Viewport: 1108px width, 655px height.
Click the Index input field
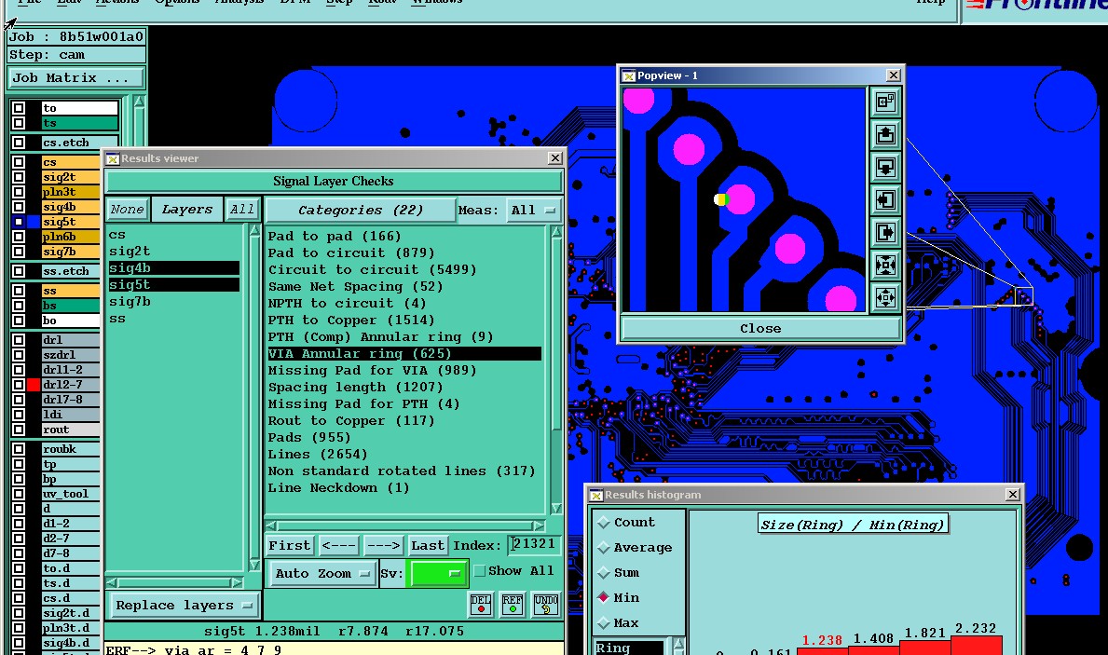[x=534, y=544]
